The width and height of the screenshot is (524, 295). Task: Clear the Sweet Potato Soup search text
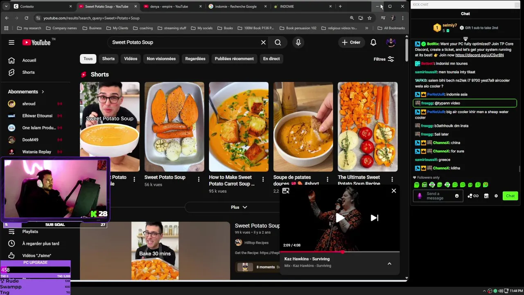click(263, 42)
